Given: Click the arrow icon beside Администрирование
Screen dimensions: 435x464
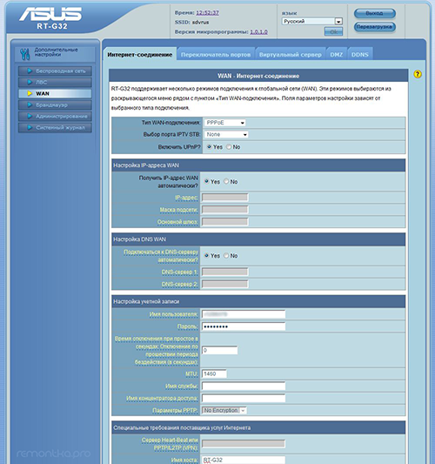Looking at the screenshot, I should pyautogui.click(x=30, y=117).
